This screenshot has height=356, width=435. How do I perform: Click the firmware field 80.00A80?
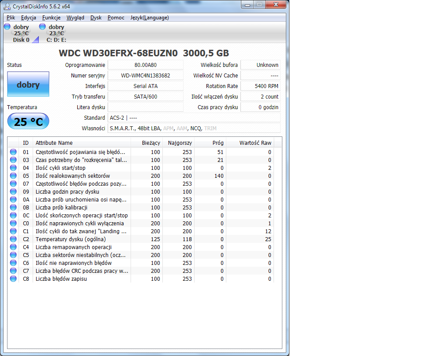click(146, 65)
